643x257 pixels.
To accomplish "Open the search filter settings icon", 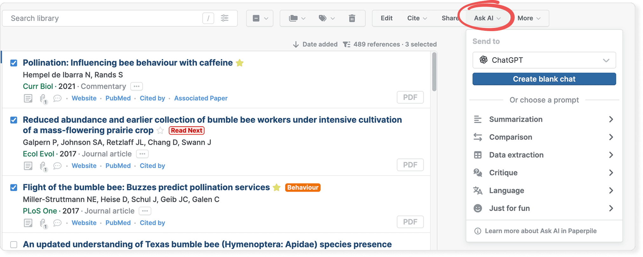I will coord(225,18).
